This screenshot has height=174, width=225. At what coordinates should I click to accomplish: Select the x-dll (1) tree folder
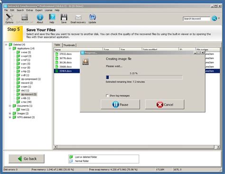[x=25, y=75]
